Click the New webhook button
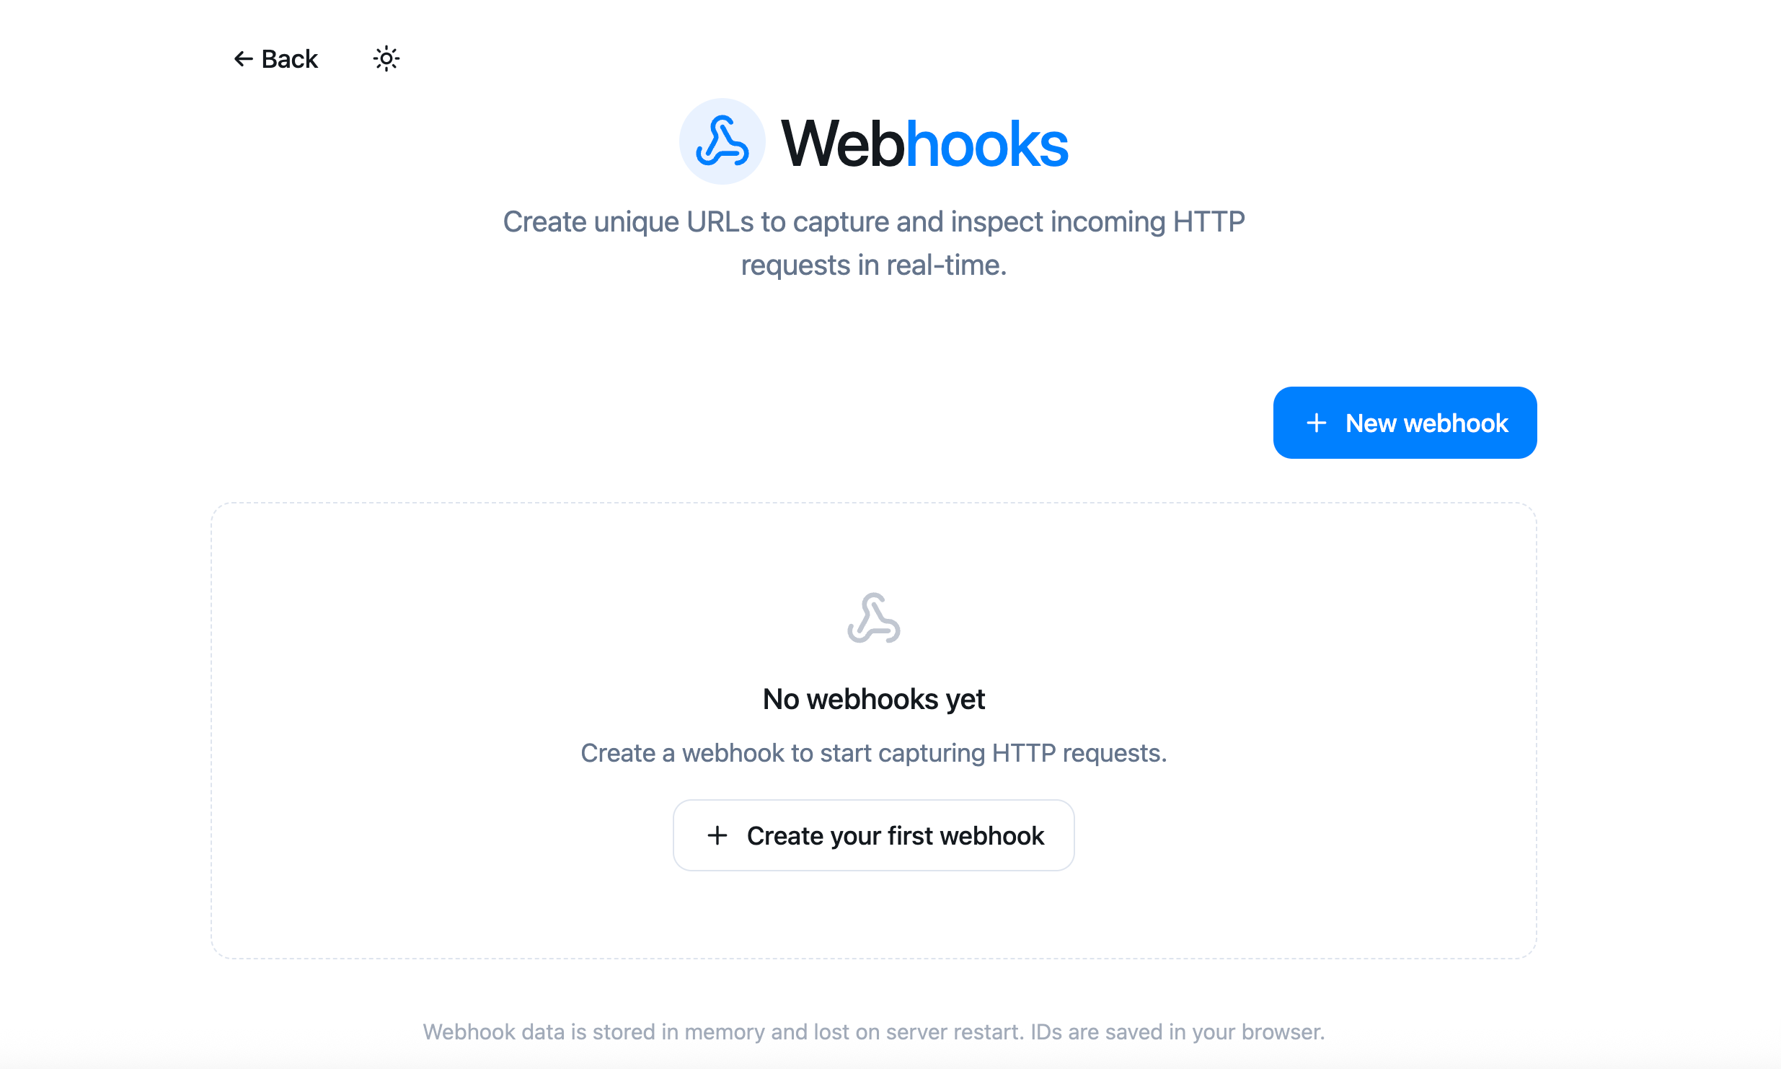This screenshot has width=1781, height=1069. click(1405, 423)
